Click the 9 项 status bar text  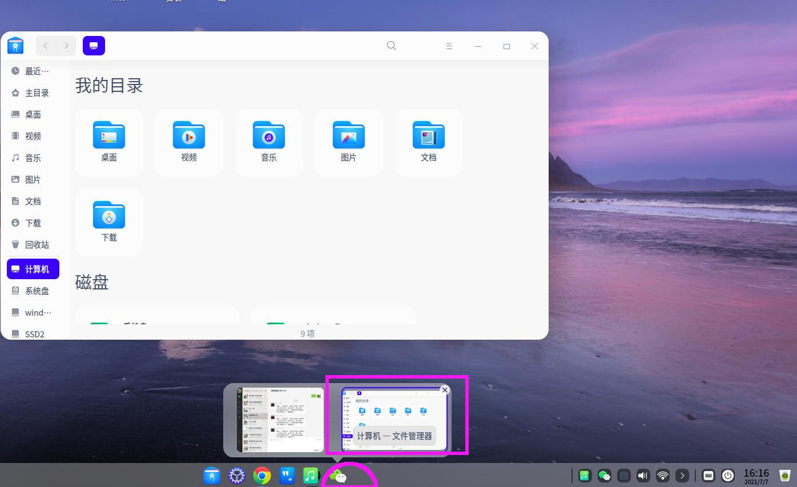coord(308,333)
